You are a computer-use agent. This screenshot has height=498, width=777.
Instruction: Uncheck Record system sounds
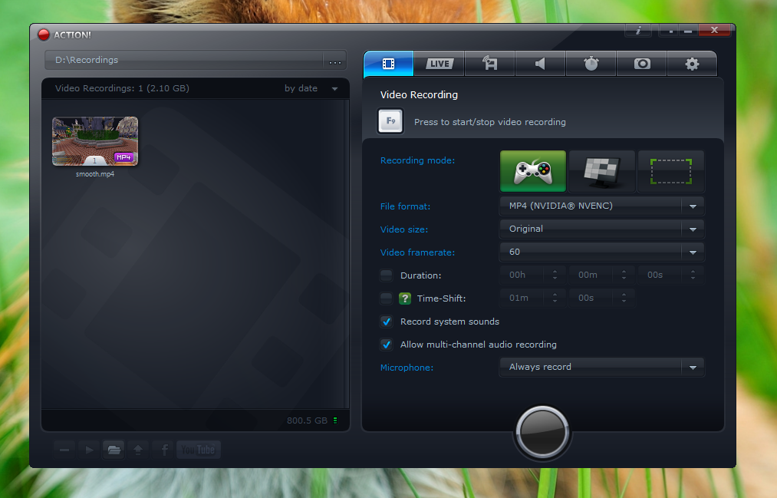[387, 322]
